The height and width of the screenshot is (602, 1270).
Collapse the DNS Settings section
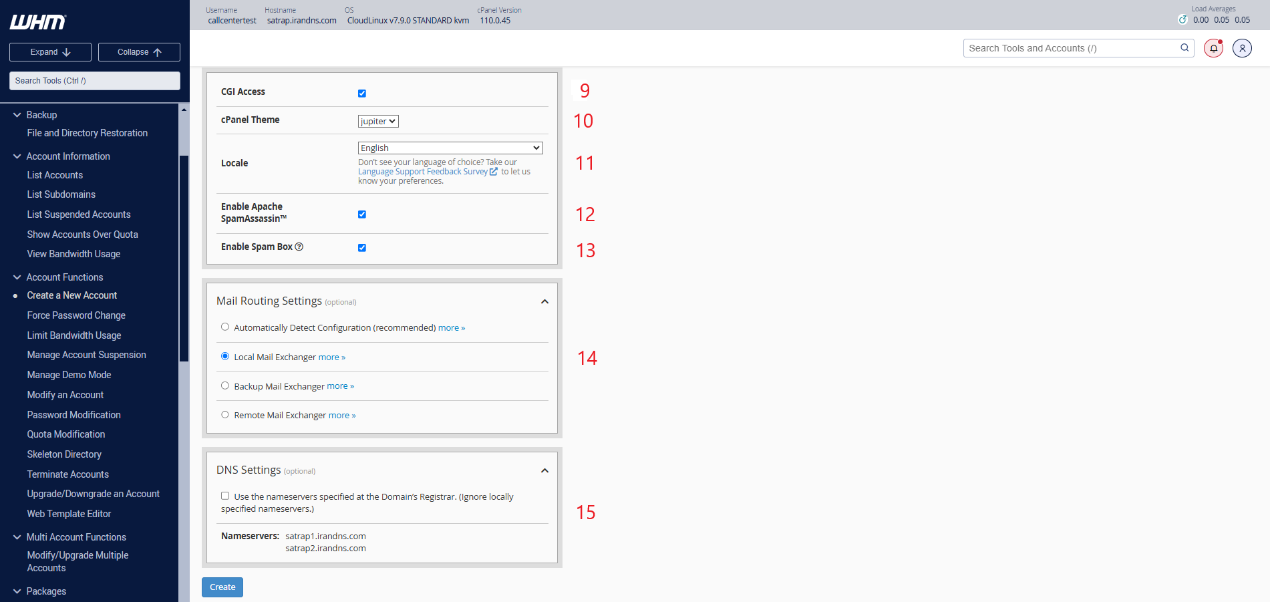pos(544,470)
